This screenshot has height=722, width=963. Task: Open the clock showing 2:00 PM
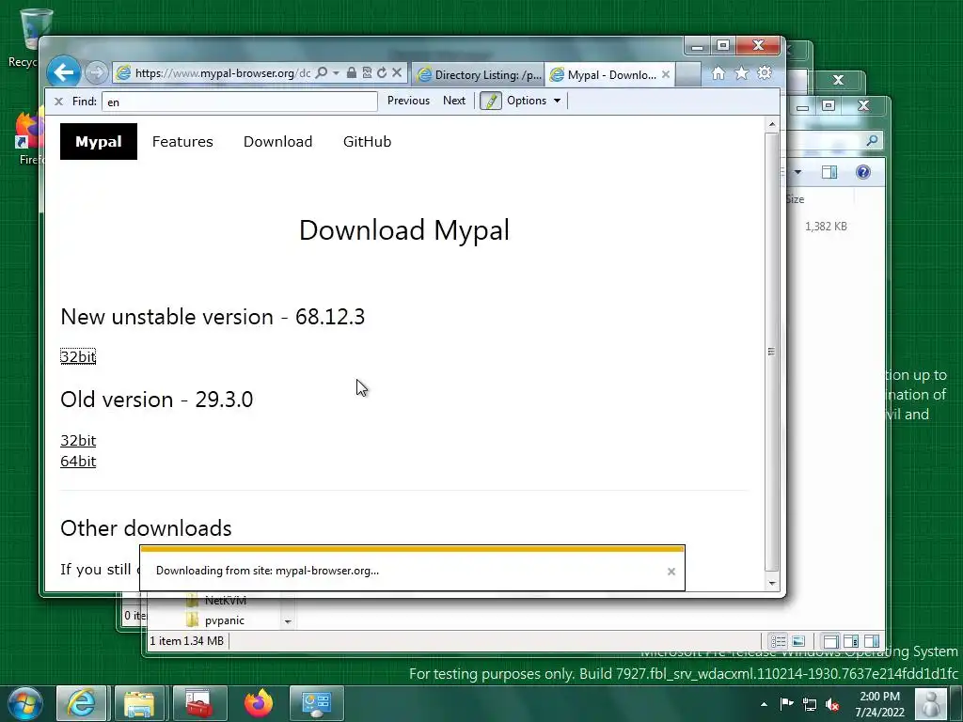pyautogui.click(x=879, y=704)
